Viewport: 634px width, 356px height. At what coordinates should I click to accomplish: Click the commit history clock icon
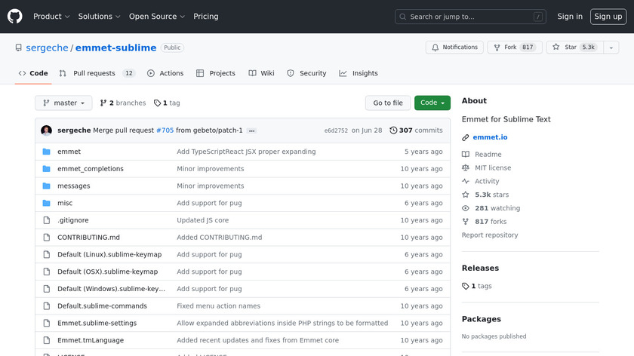tap(393, 130)
